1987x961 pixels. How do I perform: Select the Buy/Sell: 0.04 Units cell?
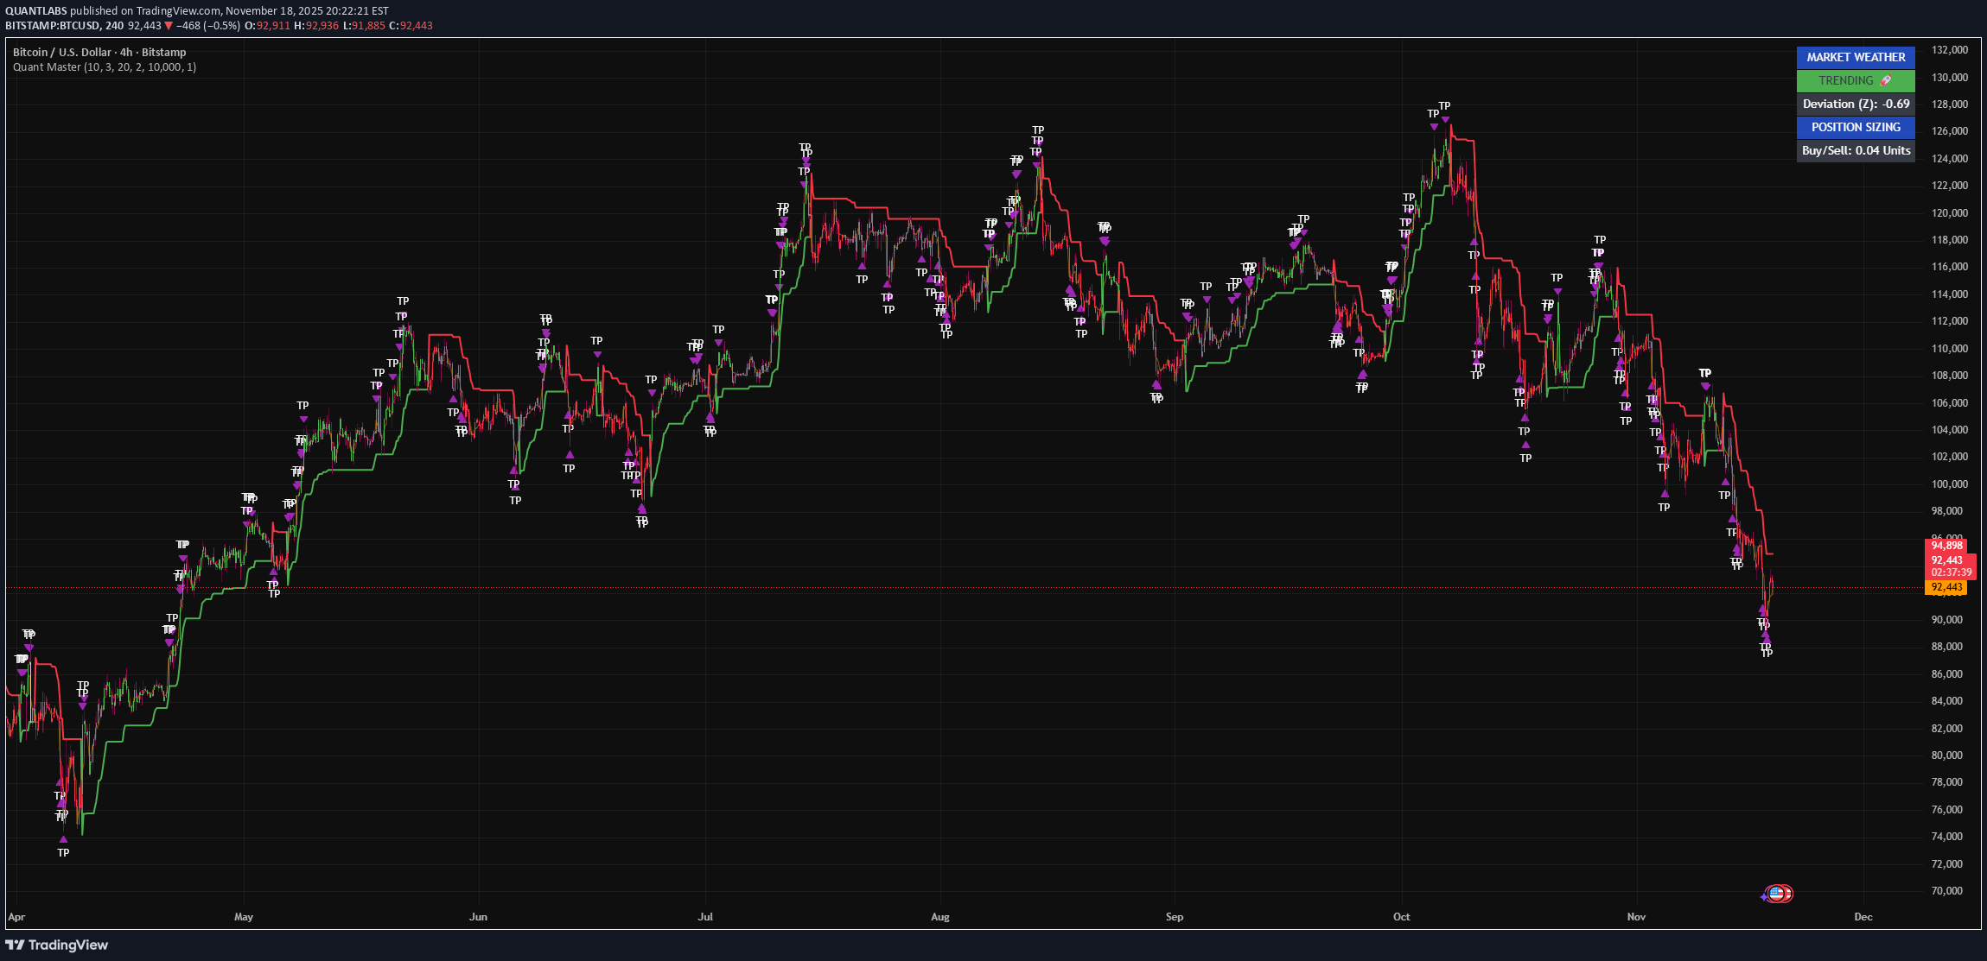(1856, 150)
